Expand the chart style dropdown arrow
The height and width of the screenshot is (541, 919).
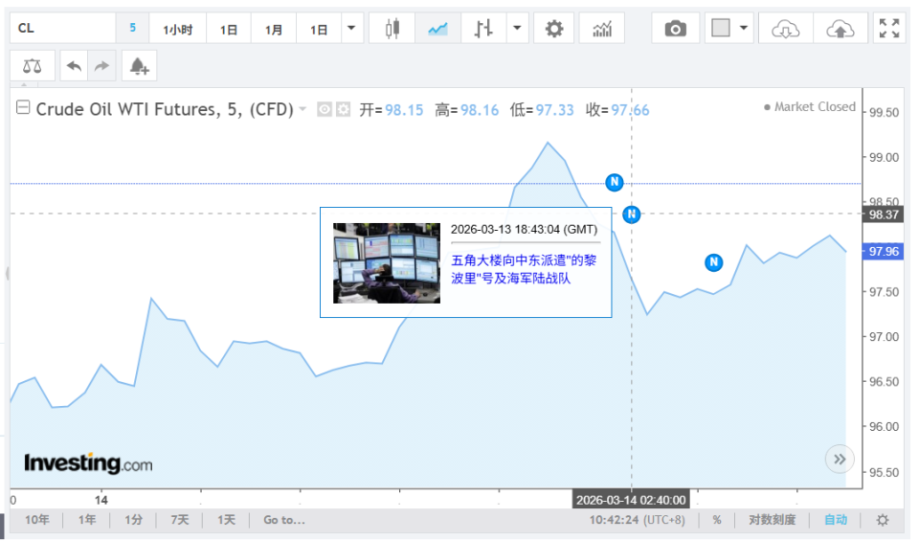click(517, 28)
